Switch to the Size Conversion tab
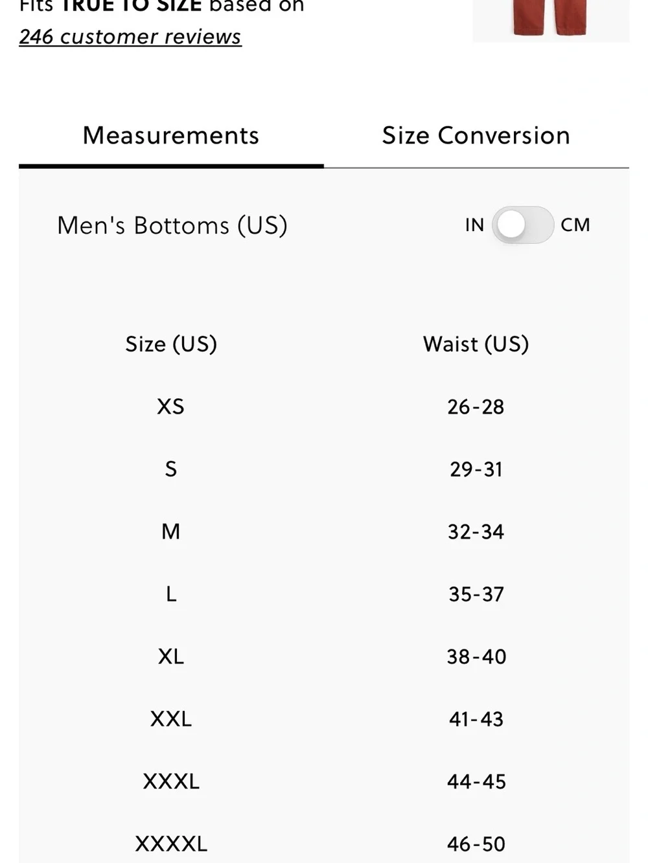Image resolution: width=648 pixels, height=863 pixels. 476,136
